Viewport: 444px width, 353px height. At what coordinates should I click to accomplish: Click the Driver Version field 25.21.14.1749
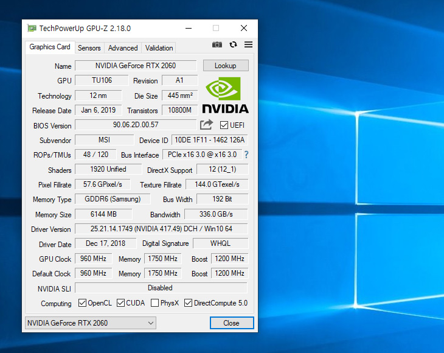(161, 229)
